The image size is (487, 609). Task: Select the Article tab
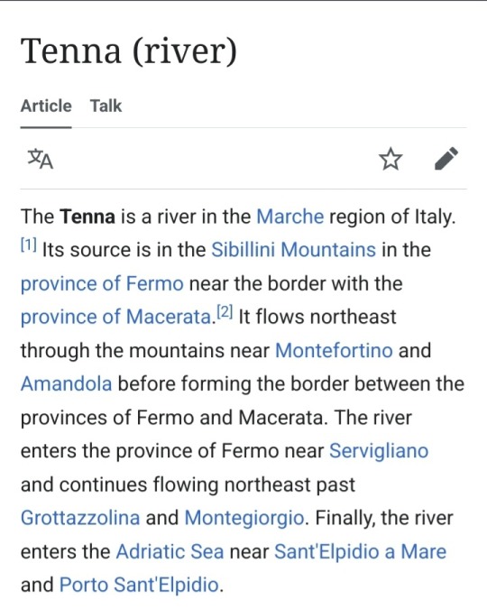(46, 106)
